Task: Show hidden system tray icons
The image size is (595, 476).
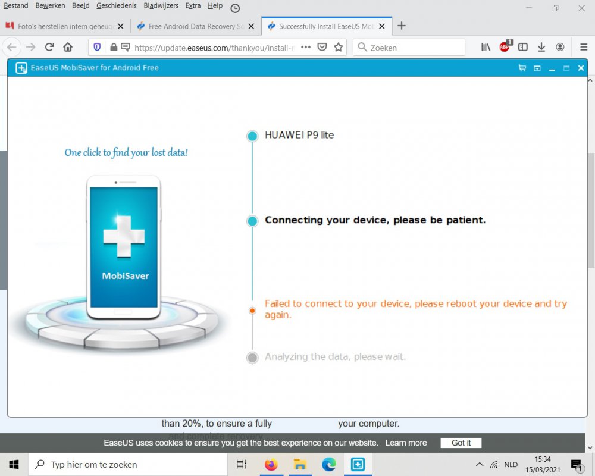Action: click(479, 464)
